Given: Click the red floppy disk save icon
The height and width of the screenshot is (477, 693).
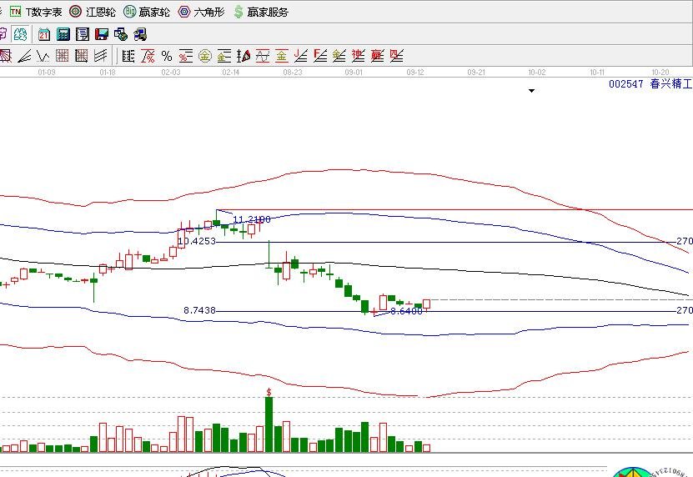Looking at the screenshot, I should [x=102, y=34].
